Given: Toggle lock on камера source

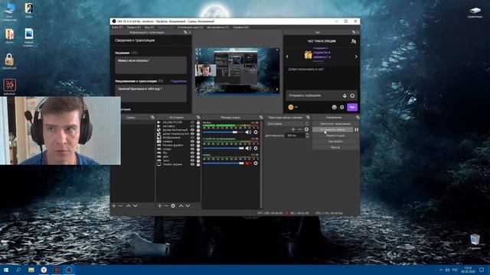Looking at the screenshot, I should [198, 141].
